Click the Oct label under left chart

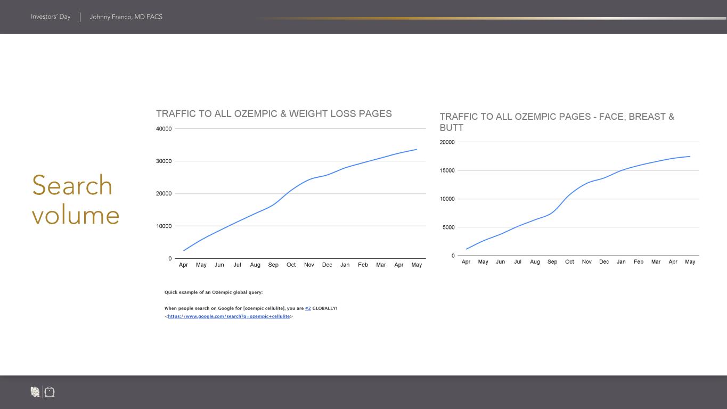point(291,265)
